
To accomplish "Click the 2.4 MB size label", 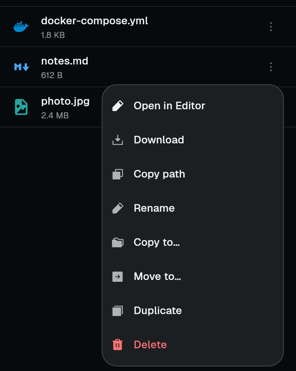I will [55, 115].
